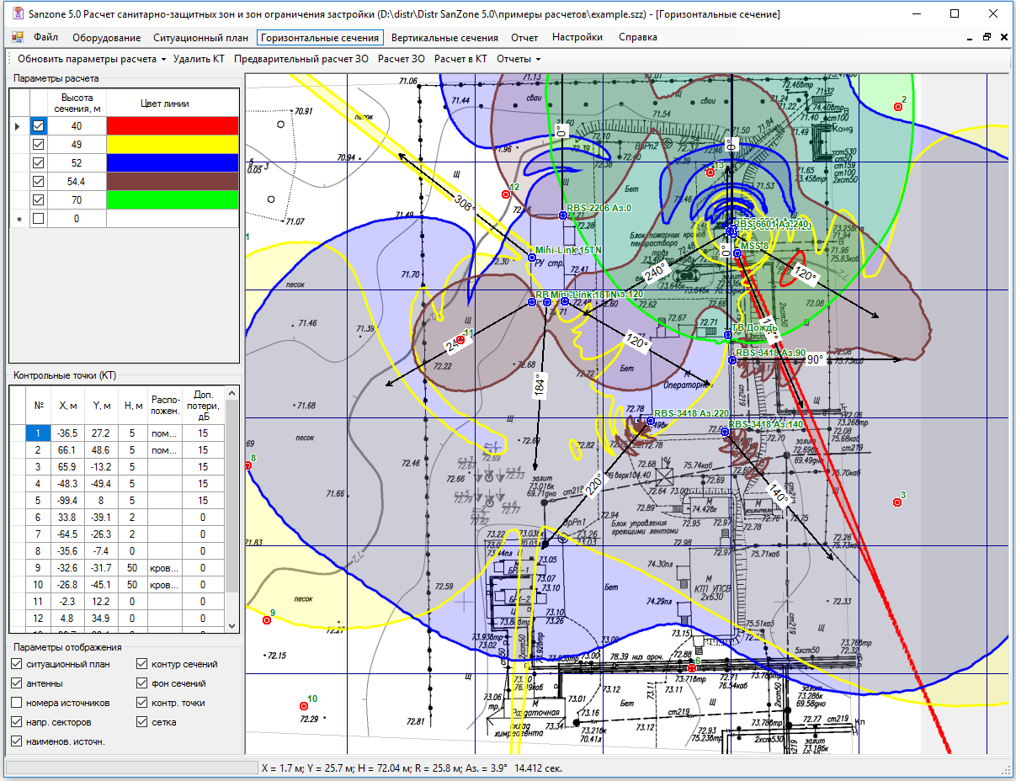Click height cell 54.4 in parameters table
Image resolution: width=1016 pixels, height=781 pixels.
(77, 181)
